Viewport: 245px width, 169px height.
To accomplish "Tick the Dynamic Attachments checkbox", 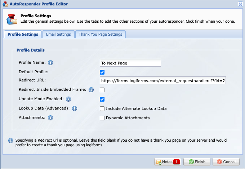I will coord(102,118).
